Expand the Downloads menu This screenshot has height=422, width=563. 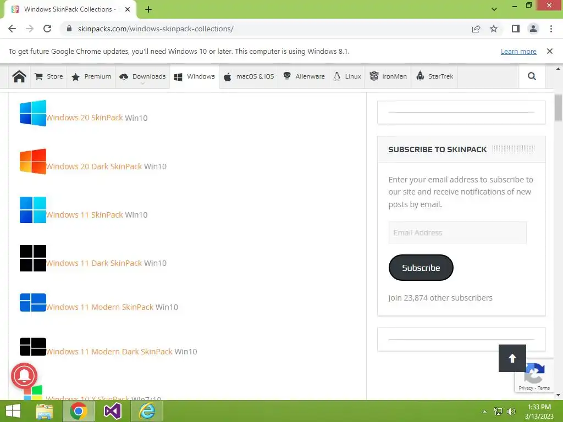click(x=142, y=77)
